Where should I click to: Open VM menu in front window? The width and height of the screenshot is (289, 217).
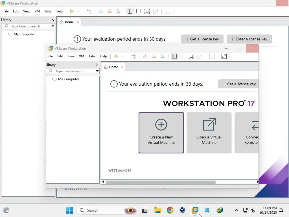[82, 56]
